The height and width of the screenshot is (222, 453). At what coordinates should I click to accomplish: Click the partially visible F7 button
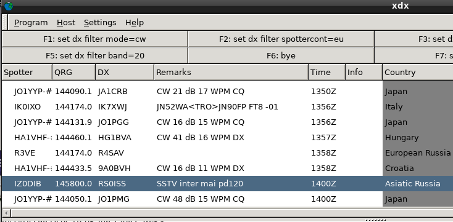click(x=414, y=55)
